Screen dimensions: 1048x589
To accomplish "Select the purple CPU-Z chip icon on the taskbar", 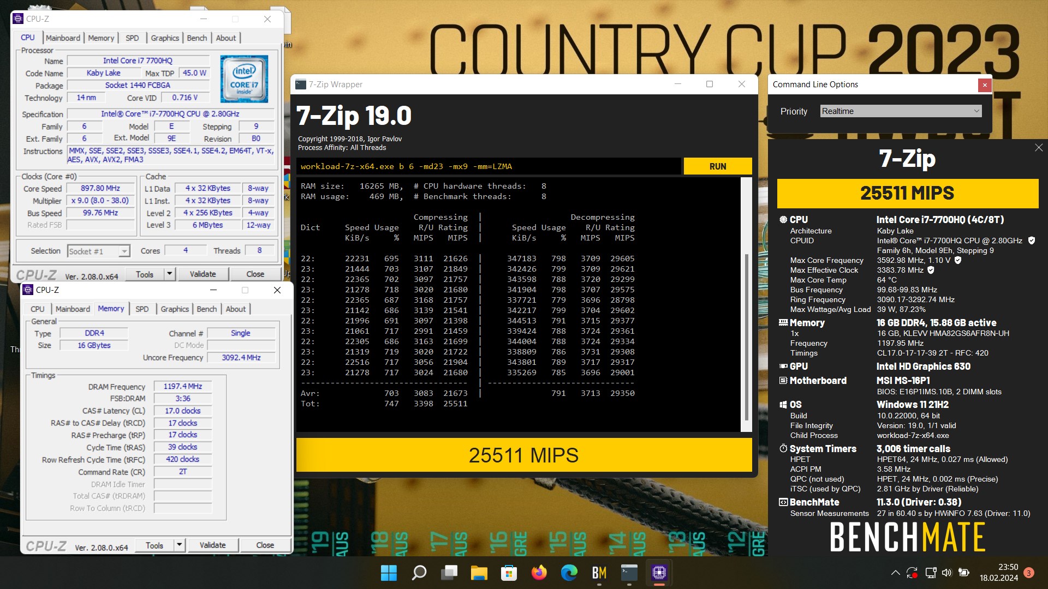I will point(659,573).
